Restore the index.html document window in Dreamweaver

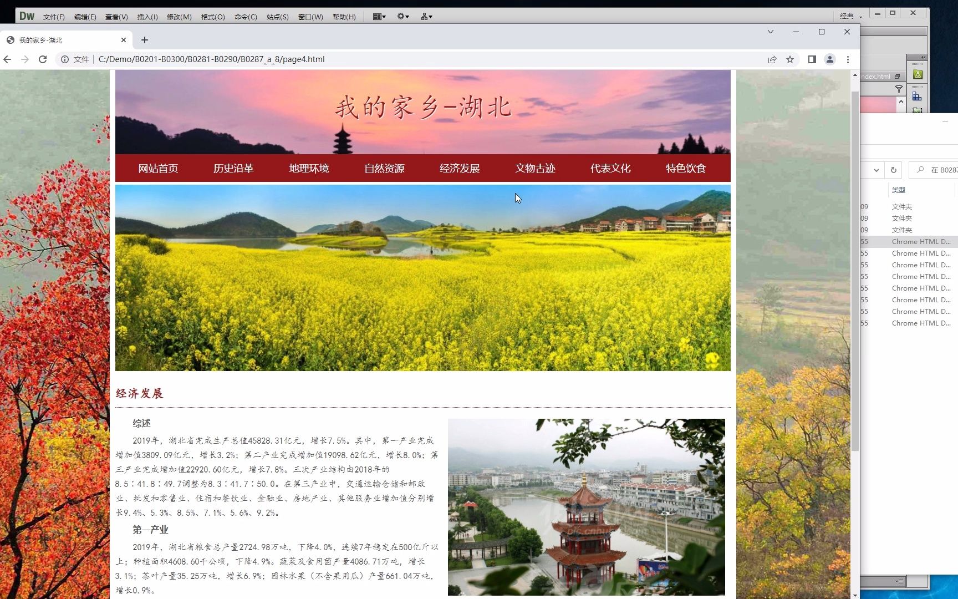[x=897, y=77]
